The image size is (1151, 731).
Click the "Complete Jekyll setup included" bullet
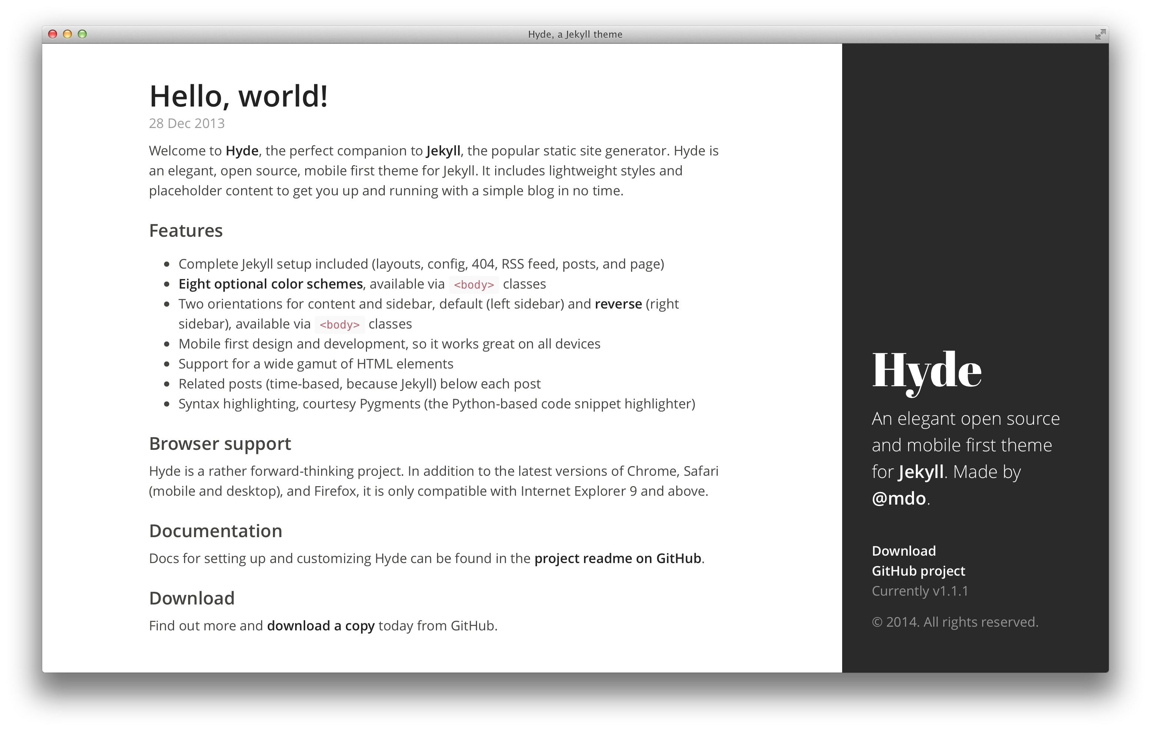pos(421,264)
